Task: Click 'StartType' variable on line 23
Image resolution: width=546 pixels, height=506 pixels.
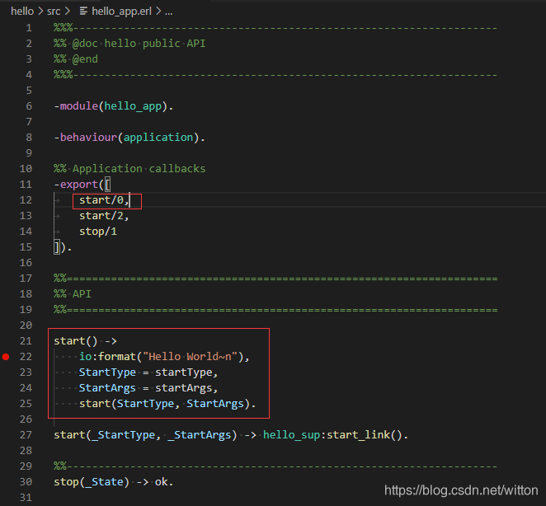Action: coord(107,372)
